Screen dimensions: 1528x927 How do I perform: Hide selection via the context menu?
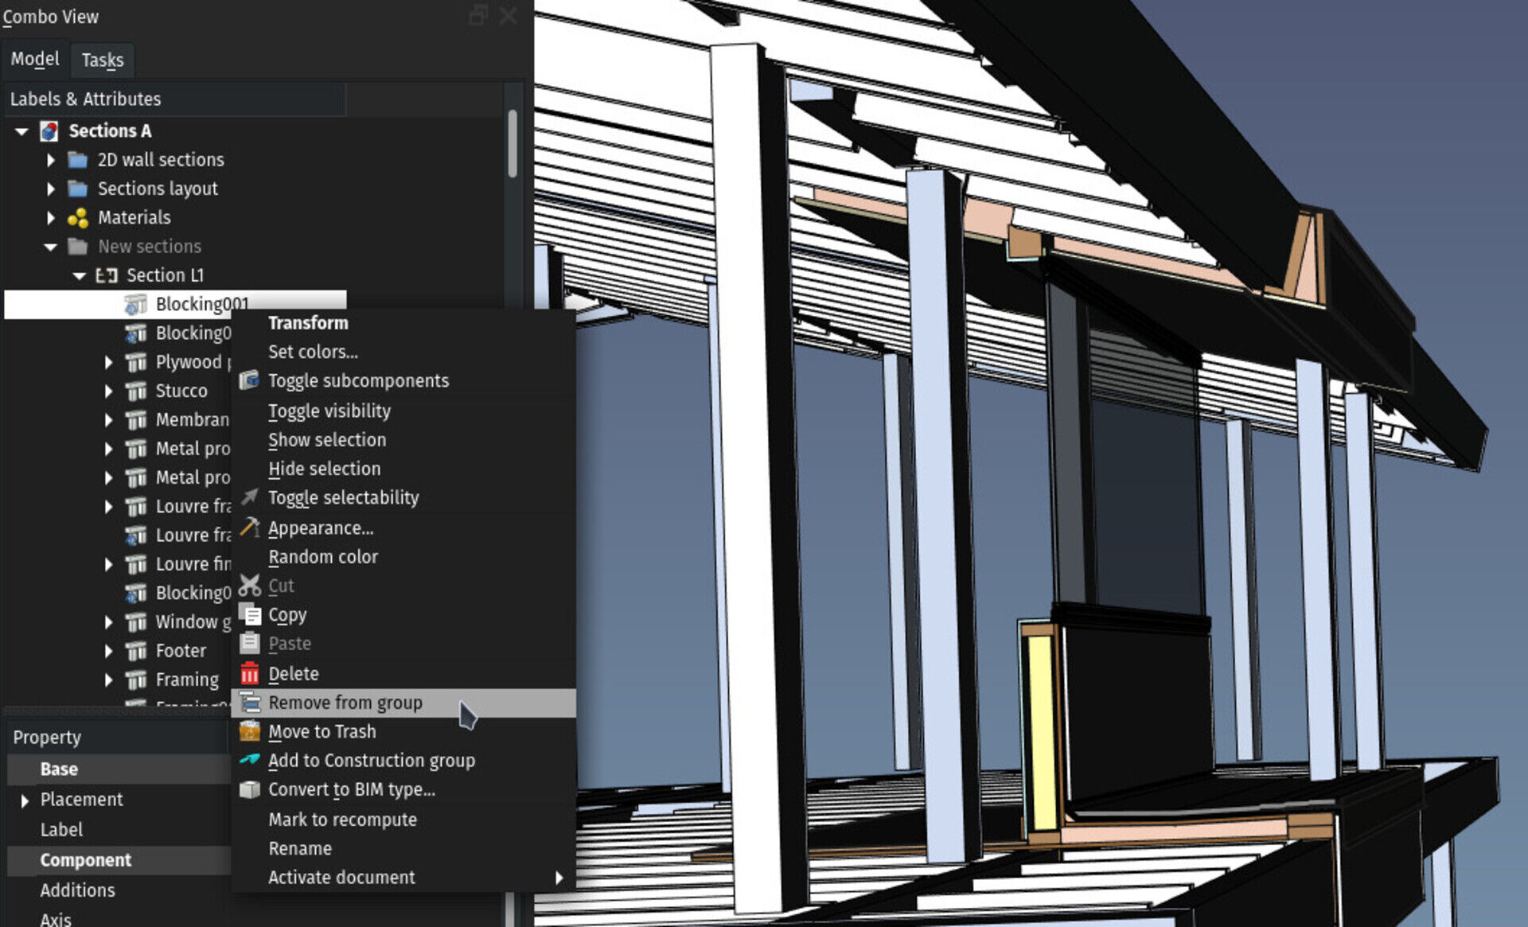(x=324, y=469)
